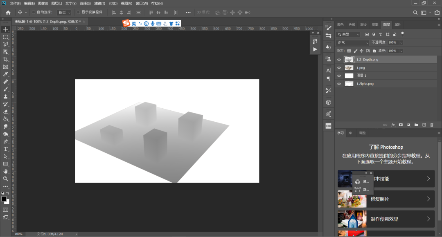Open the 窗口(W) menu
This screenshot has width=442, height=237.
(142, 3)
